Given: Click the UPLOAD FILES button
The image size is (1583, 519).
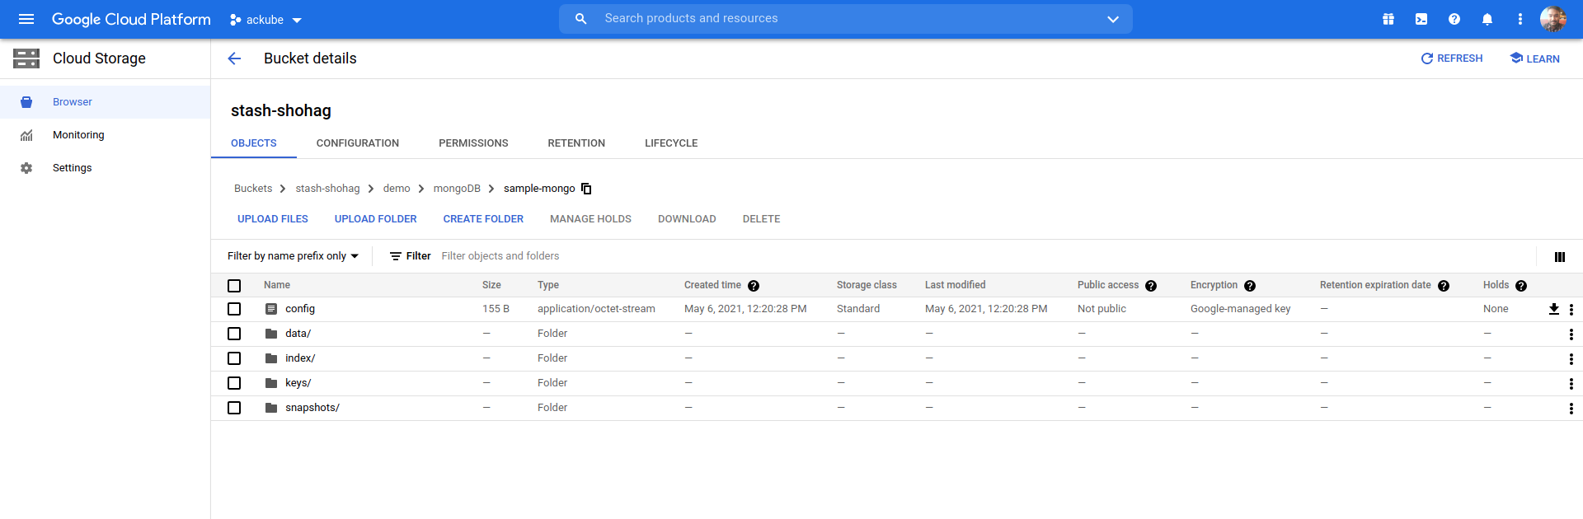Looking at the screenshot, I should pyautogui.click(x=273, y=219).
